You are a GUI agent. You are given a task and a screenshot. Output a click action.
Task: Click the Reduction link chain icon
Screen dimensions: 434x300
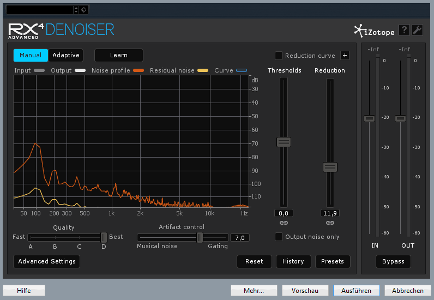tap(330, 223)
